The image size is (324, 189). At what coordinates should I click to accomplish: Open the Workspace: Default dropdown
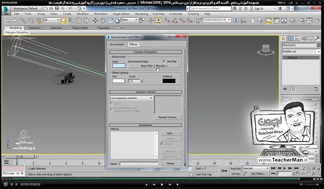click(27, 8)
